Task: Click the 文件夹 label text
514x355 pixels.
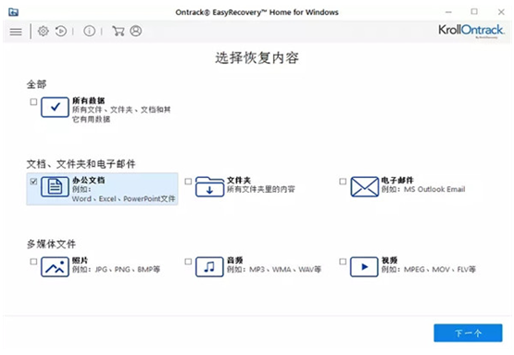Action: [x=239, y=180]
